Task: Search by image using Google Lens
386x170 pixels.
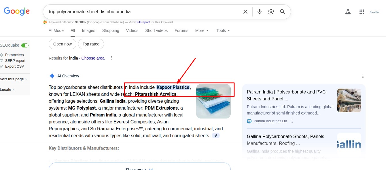Action: (271, 12)
